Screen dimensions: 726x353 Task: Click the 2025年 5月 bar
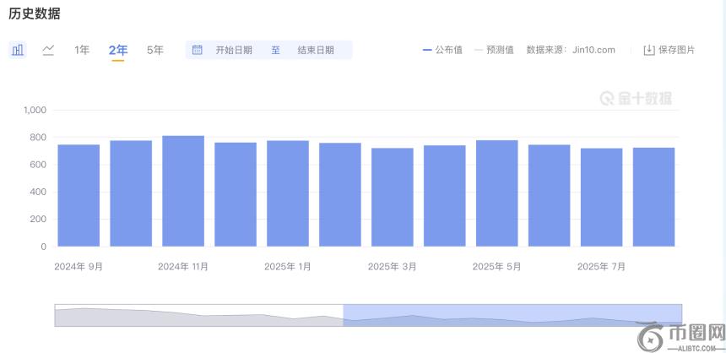(x=496, y=193)
